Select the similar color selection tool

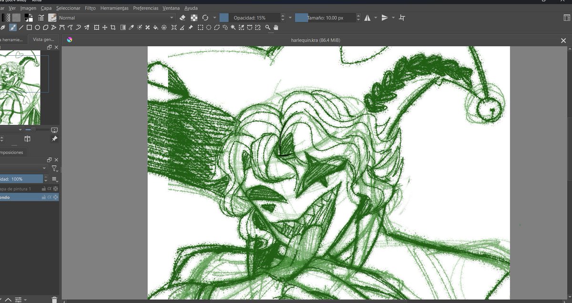pyautogui.click(x=241, y=27)
